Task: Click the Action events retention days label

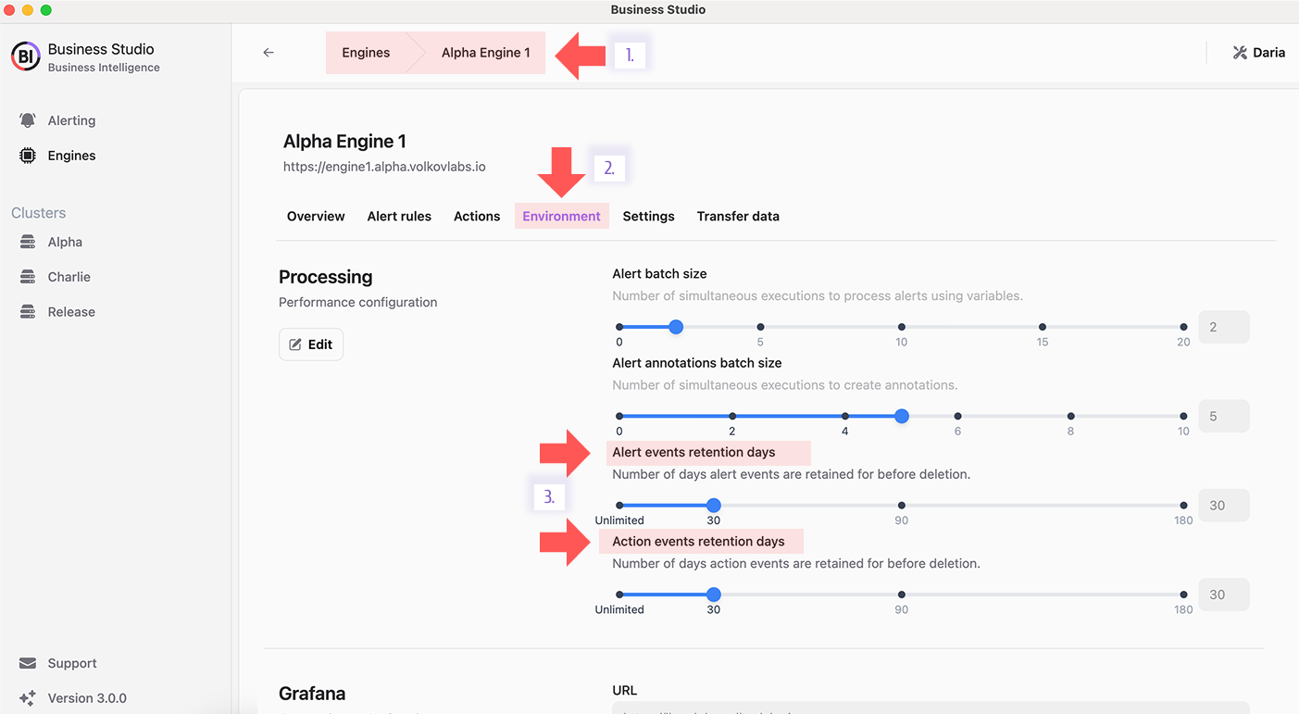Action: pos(698,542)
